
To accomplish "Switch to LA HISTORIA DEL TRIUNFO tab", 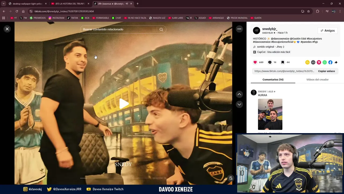I will 70,4.
